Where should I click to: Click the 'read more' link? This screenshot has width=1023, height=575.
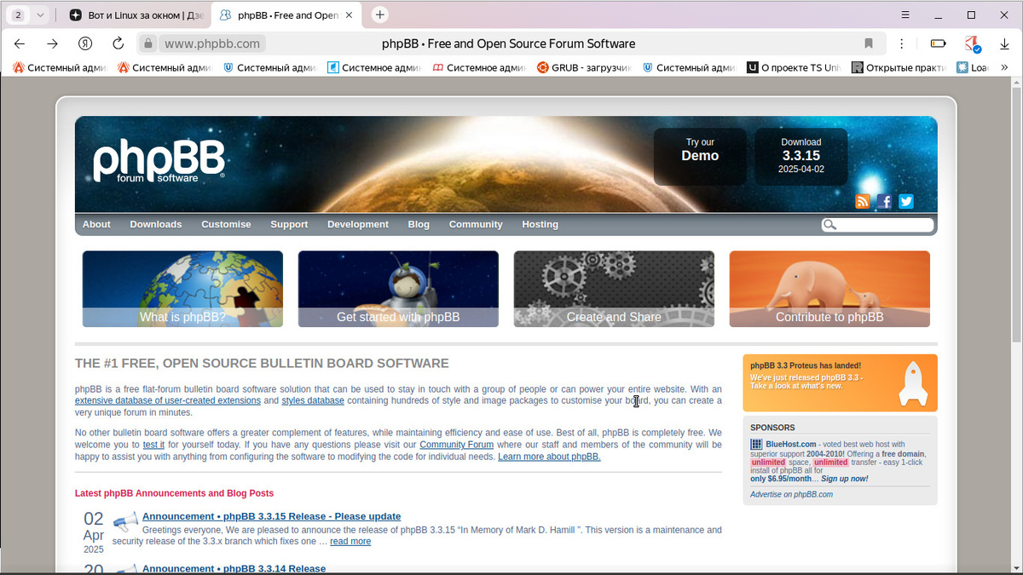pyautogui.click(x=350, y=541)
